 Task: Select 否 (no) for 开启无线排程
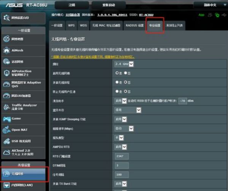click(x=125, y=82)
